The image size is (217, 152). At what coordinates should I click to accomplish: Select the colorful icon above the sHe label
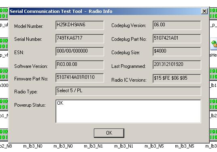214,44
